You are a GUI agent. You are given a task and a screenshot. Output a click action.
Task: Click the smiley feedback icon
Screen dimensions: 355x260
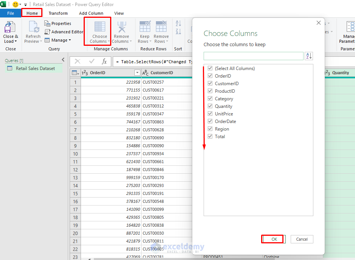[x=16, y=4]
